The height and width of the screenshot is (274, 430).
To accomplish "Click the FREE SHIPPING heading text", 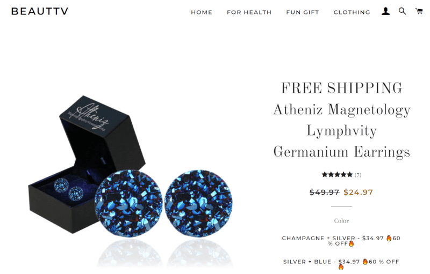I will coord(341,88).
